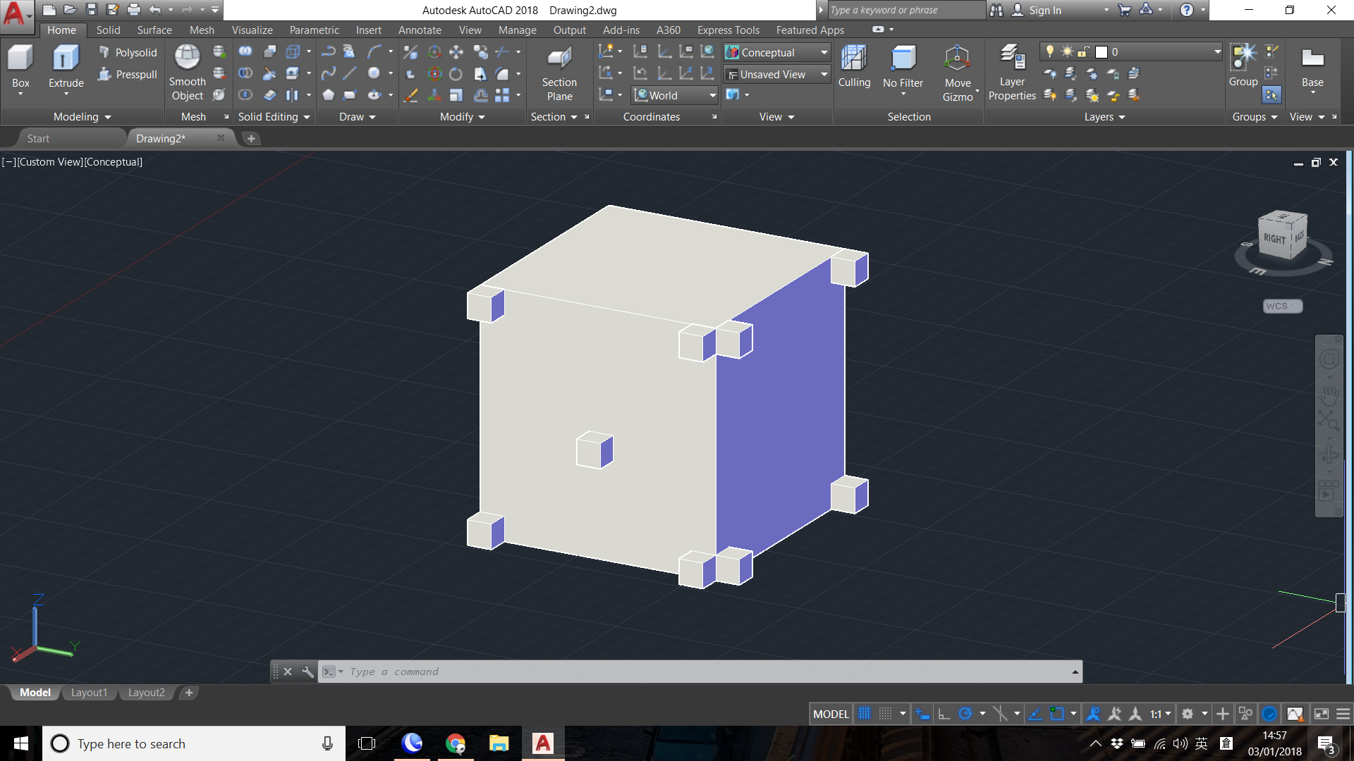Viewport: 1354px width, 761px height.
Task: Expand the Modeling panel
Action: pos(82,117)
